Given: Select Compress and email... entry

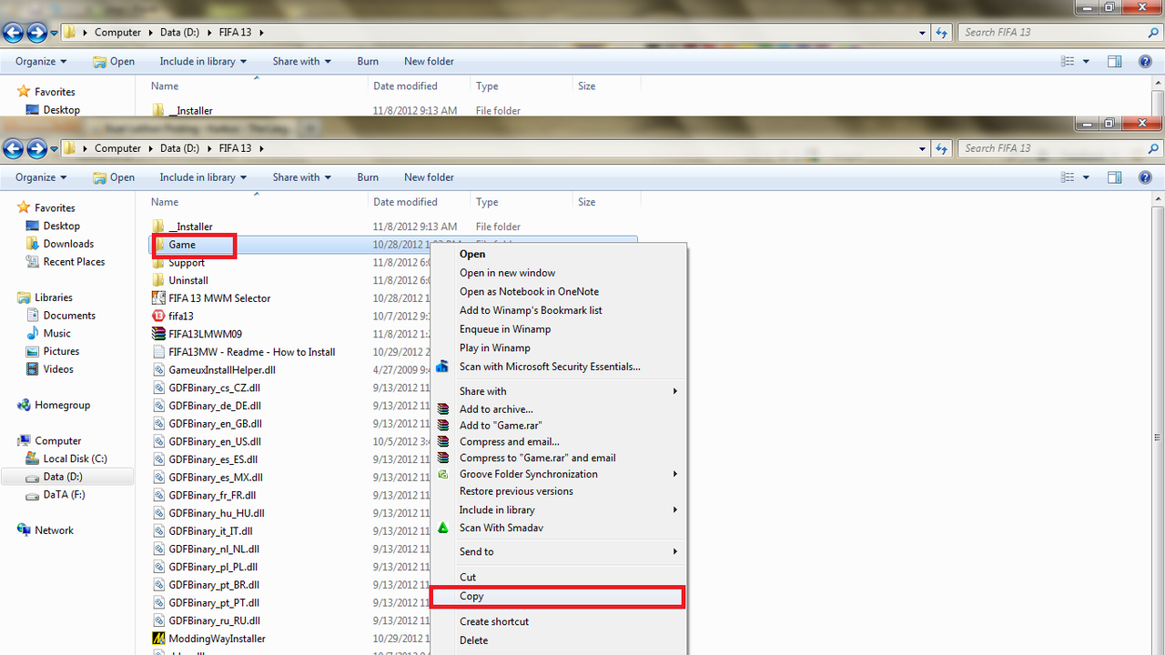Looking at the screenshot, I should [557, 442].
